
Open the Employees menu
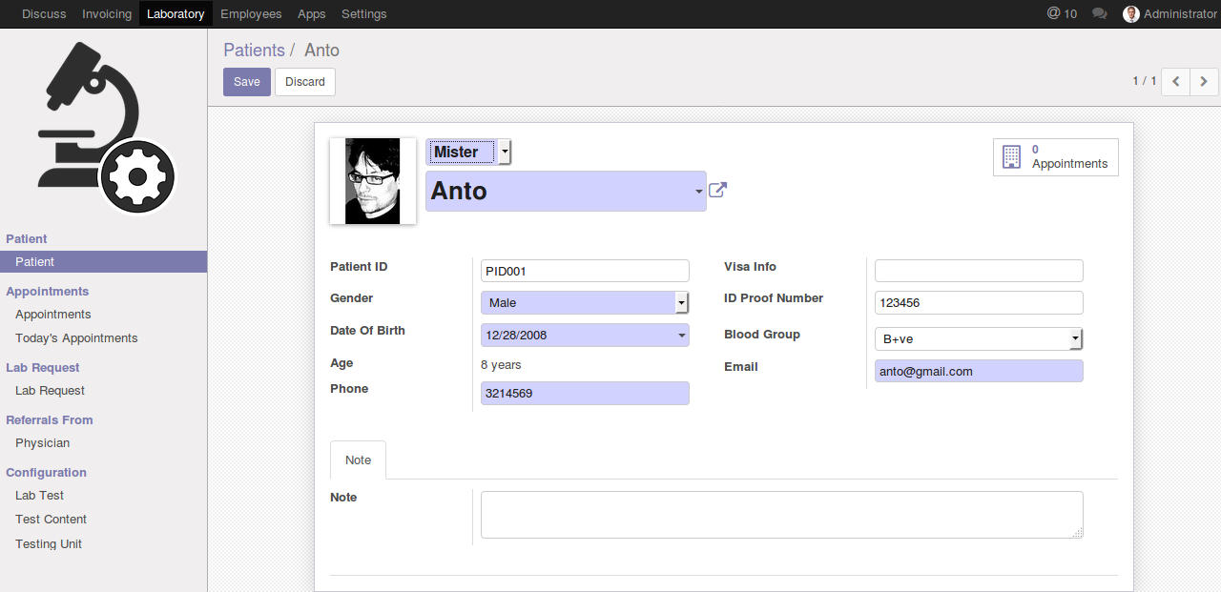click(x=251, y=13)
